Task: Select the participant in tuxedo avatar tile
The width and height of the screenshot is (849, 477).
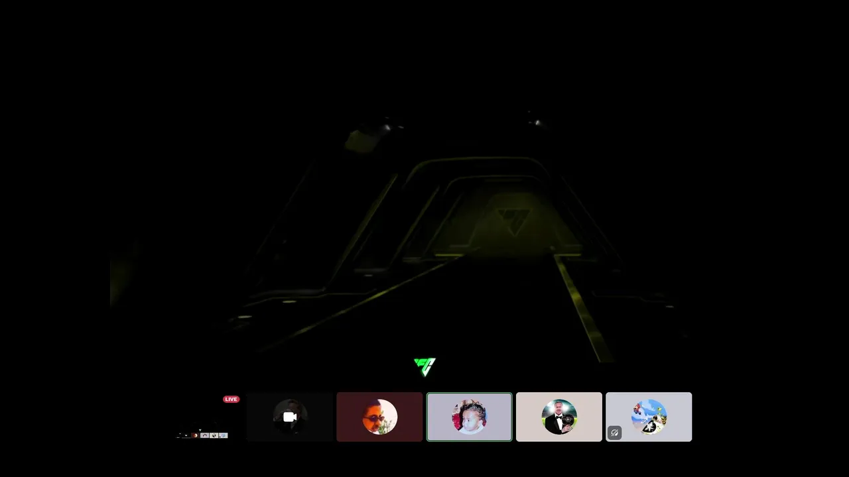Action: tap(559, 417)
